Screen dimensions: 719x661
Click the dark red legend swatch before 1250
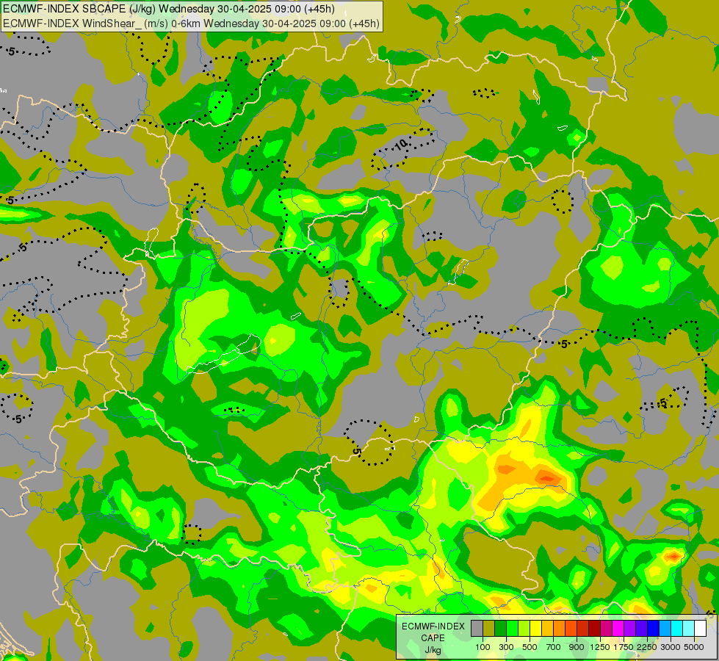point(595,629)
